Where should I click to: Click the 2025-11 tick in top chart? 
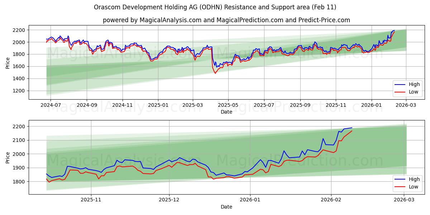[336, 105]
